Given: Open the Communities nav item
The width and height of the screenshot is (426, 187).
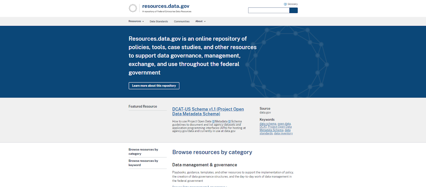Looking at the screenshot, I should (182, 21).
